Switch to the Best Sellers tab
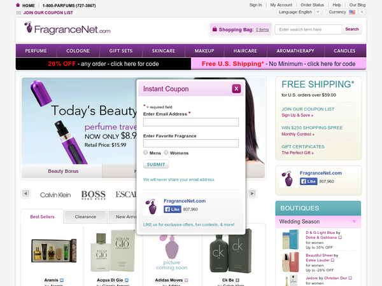The width and height of the screenshot is (382, 286). [x=42, y=217]
